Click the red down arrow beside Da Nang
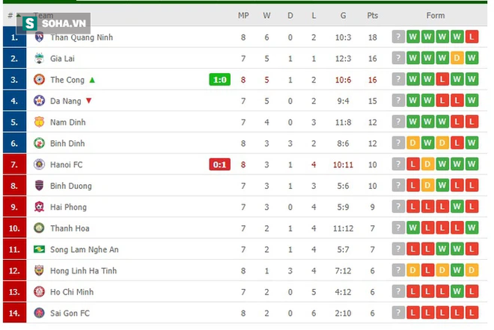Image resolution: width=494 pixels, height=330 pixels. tap(89, 101)
